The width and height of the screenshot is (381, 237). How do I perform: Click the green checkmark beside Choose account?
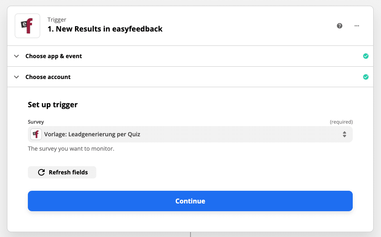point(366,77)
